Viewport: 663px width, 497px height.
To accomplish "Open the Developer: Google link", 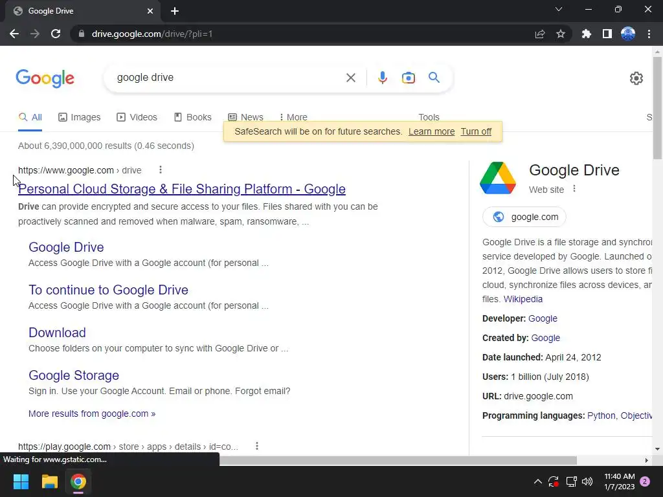I will (x=543, y=318).
